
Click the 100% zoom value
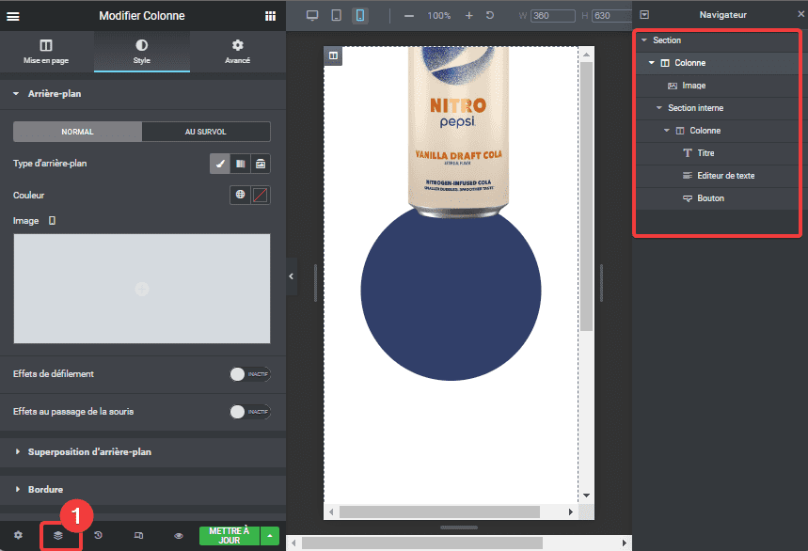pyautogui.click(x=438, y=16)
